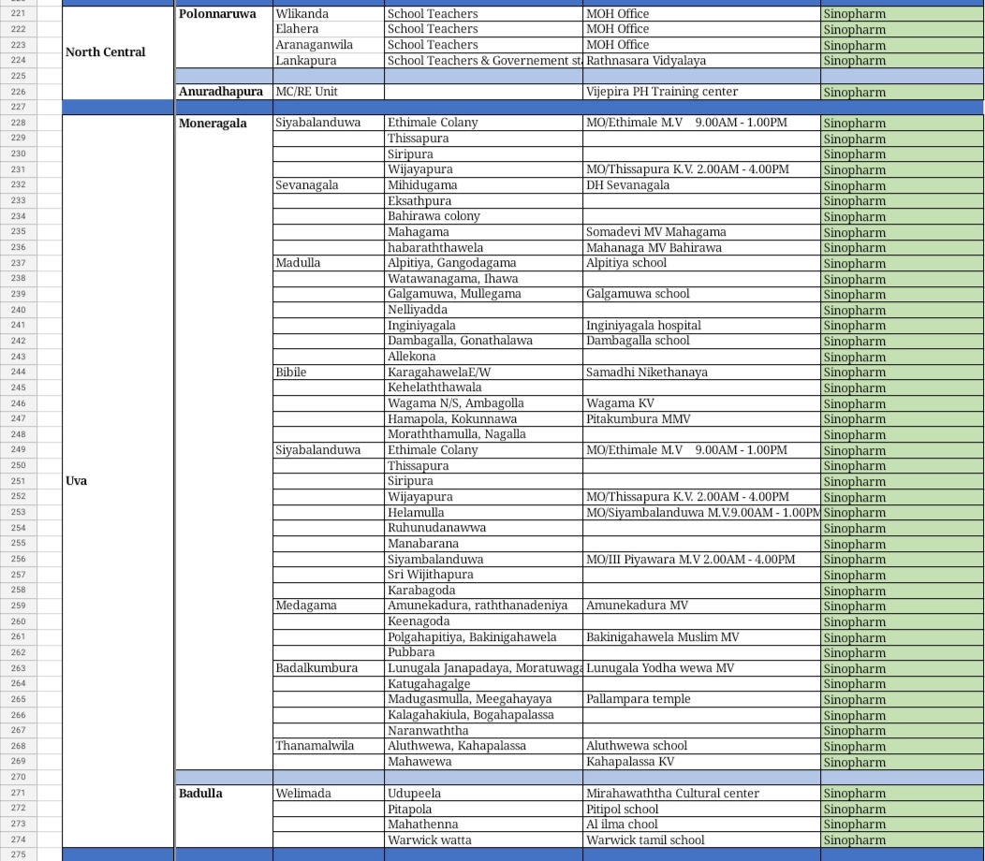Select the Pitakumbura MMV cell
985x861 pixels.
pos(701,419)
